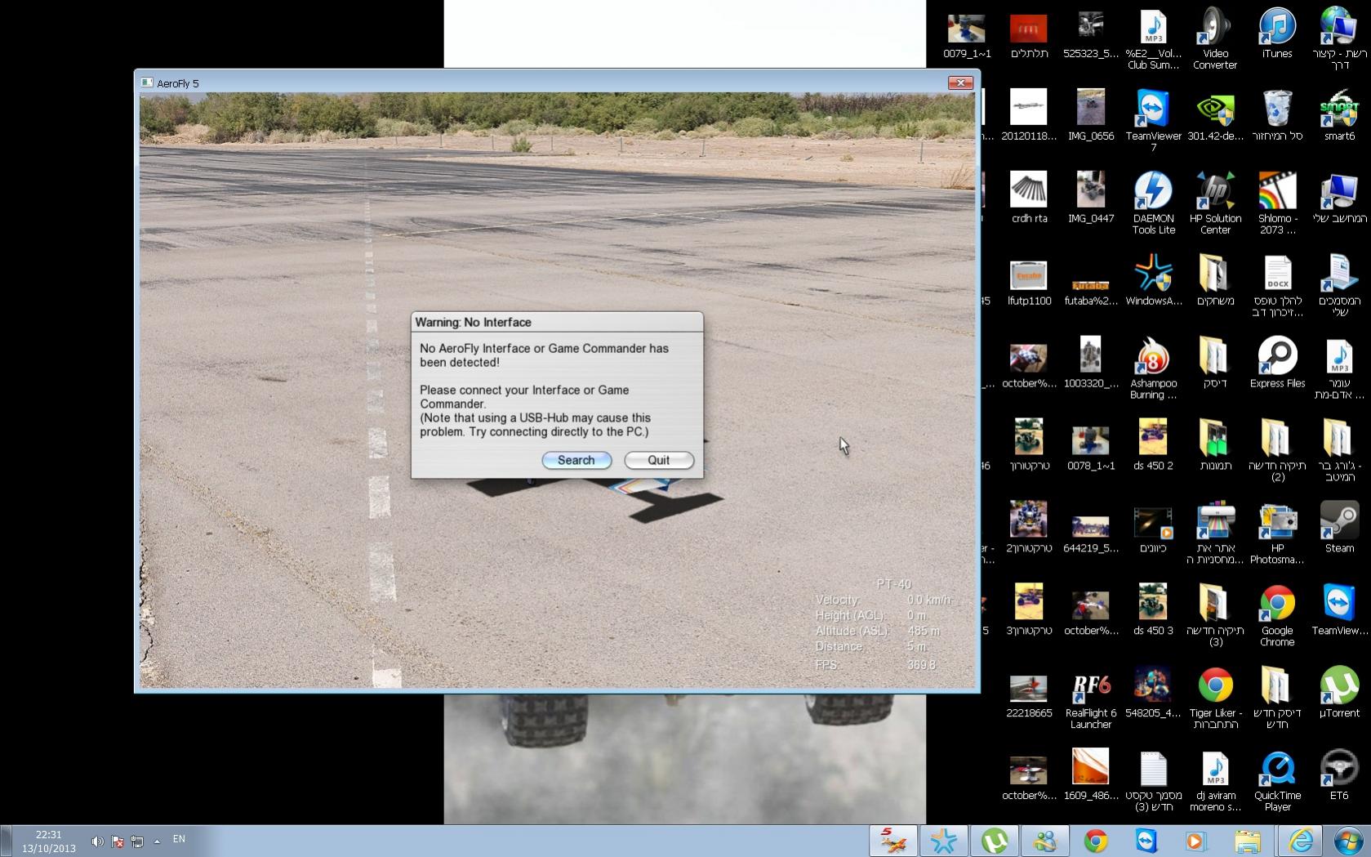
Task: Select HP Photosmart desktop icon
Action: pos(1277,533)
